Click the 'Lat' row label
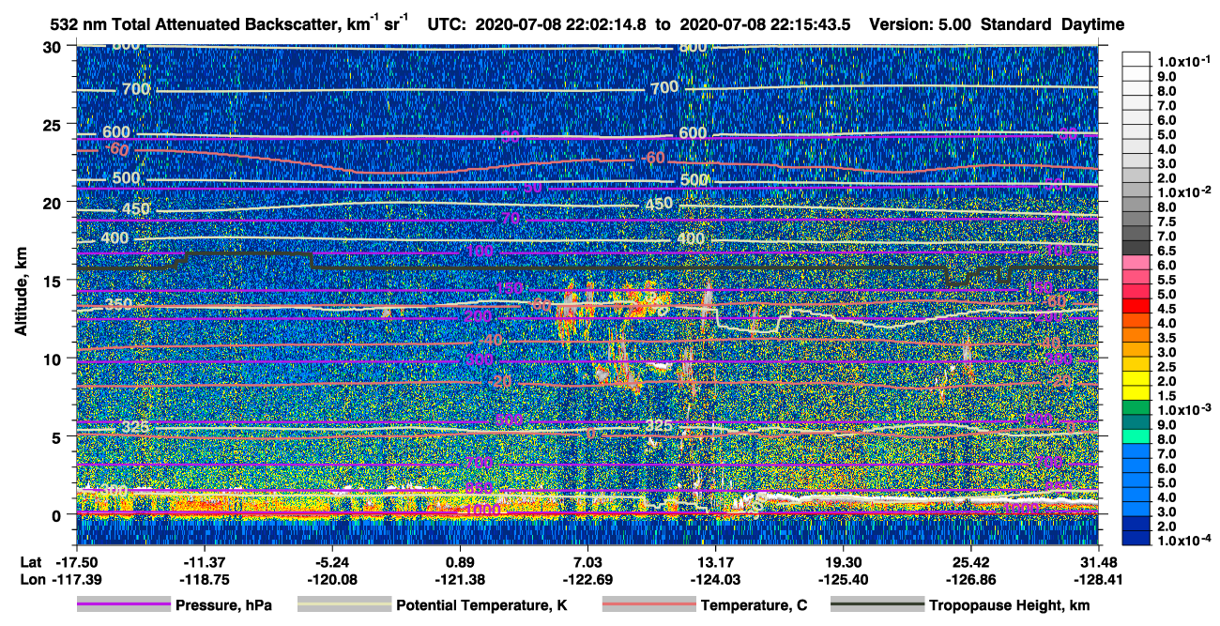This screenshot has height=626, width=1220. coord(32,562)
